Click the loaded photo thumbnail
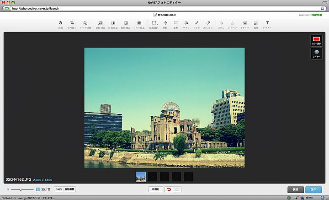The height and width of the screenshot is (200, 329). [141, 177]
